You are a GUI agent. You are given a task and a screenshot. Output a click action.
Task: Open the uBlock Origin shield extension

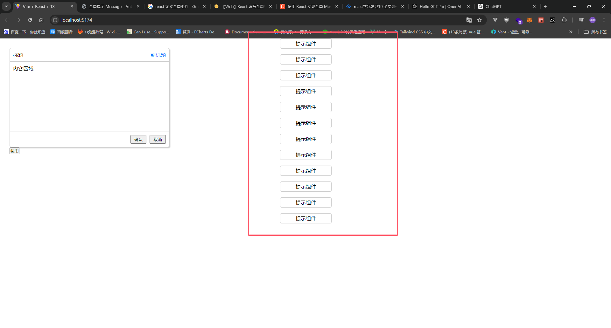pos(507,20)
